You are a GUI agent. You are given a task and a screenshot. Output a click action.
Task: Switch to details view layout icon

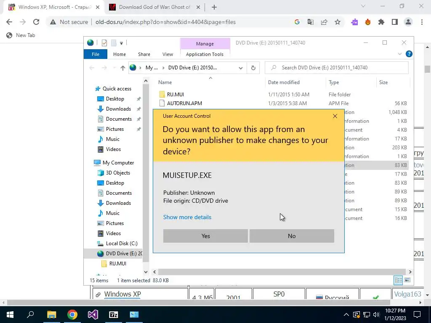pyautogui.click(x=398, y=280)
